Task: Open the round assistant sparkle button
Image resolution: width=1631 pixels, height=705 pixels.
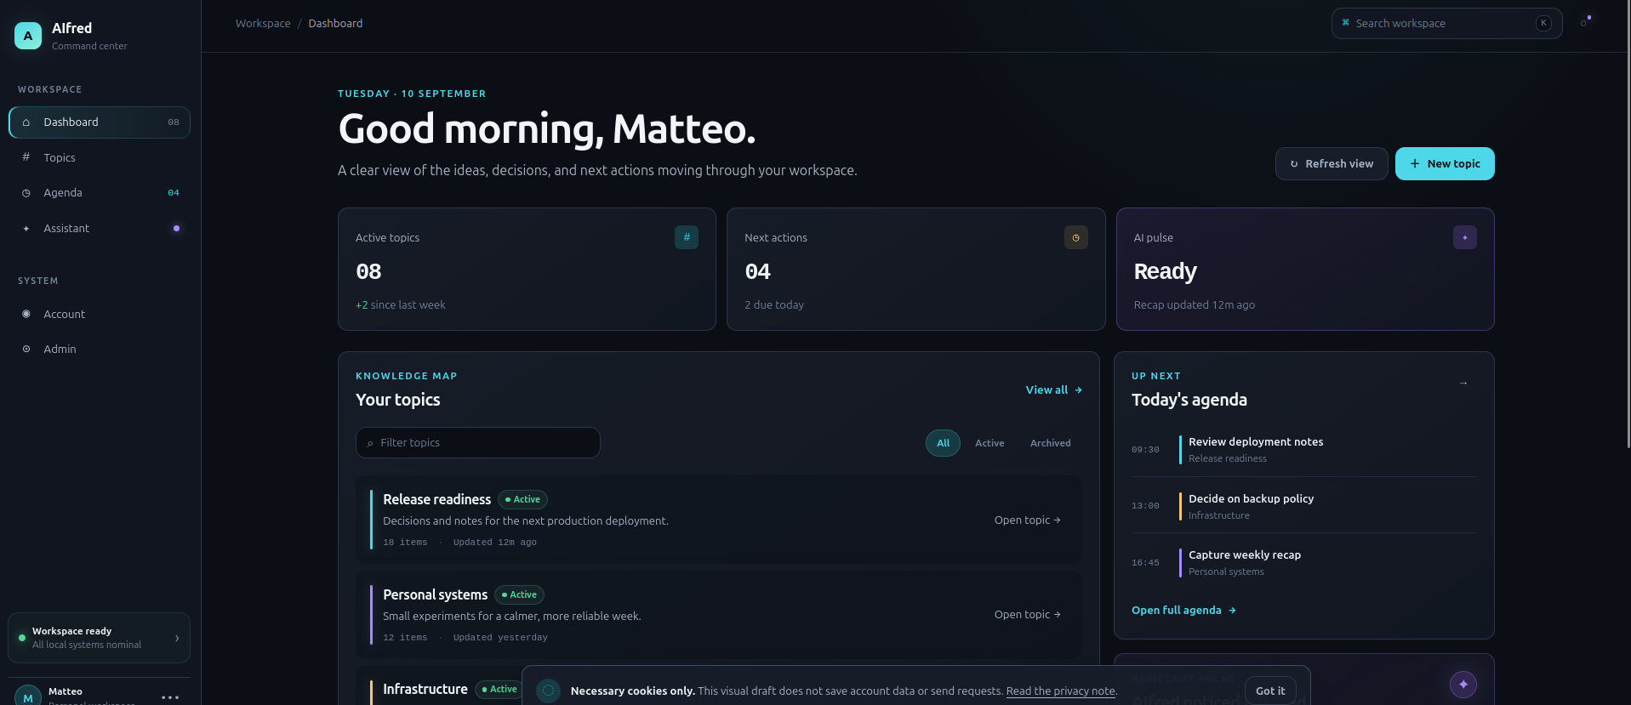Action: 1463,685
